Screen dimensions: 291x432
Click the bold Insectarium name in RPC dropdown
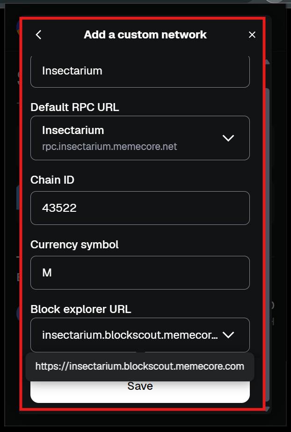click(73, 130)
